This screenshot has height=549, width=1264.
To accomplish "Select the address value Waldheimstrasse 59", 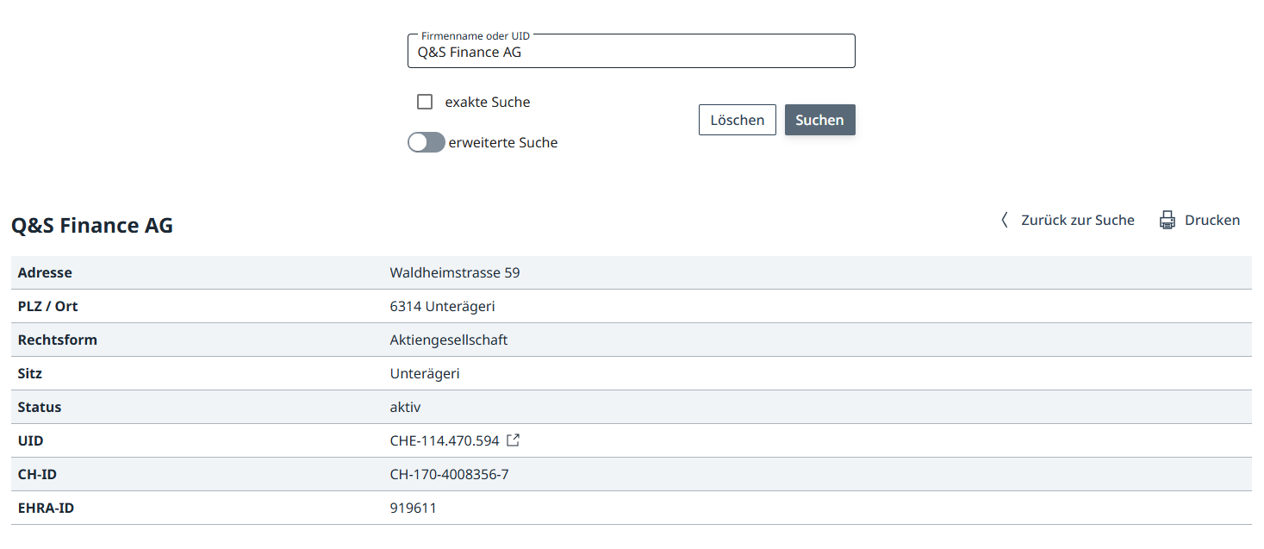I will point(455,272).
